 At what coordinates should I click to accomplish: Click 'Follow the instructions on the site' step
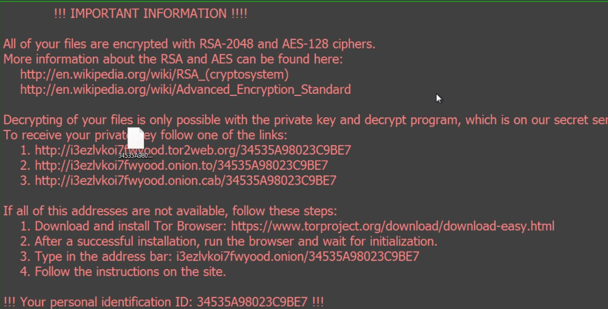click(x=131, y=271)
